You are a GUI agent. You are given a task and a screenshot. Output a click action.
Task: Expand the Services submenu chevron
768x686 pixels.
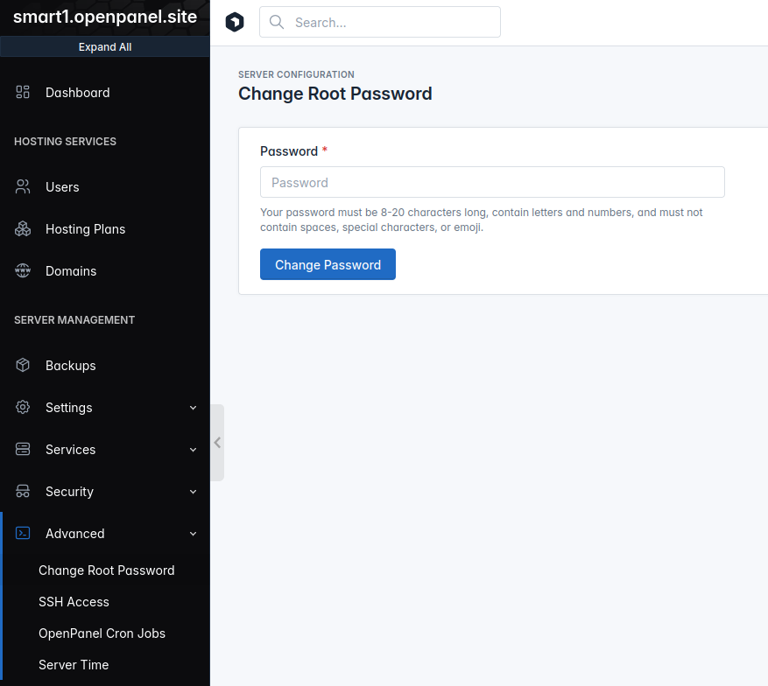(x=193, y=450)
